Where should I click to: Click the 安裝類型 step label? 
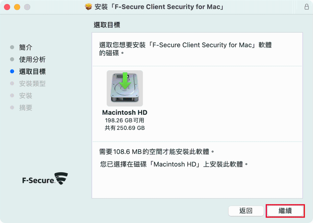[x=32, y=84]
